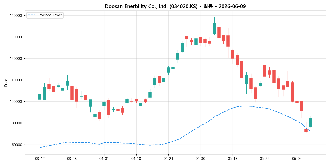Viewport: 330px width, 165px height.
Task: Click the Price y-axis label
Action: click(x=6, y=82)
